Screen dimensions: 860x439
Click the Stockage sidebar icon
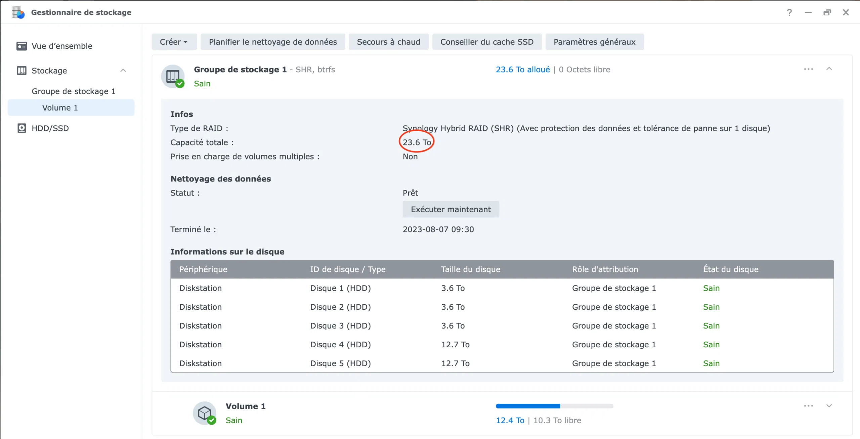(21, 71)
